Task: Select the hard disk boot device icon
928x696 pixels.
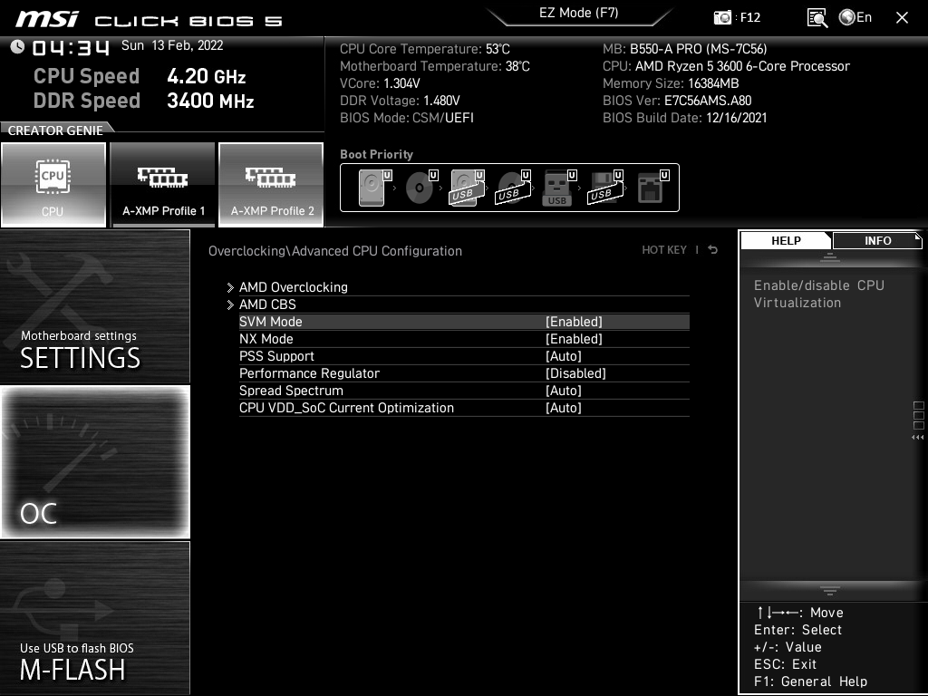Action: pyautogui.click(x=372, y=188)
